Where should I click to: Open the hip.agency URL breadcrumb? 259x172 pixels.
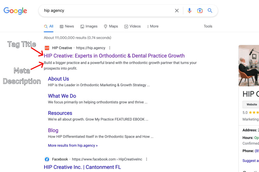click(x=91, y=48)
